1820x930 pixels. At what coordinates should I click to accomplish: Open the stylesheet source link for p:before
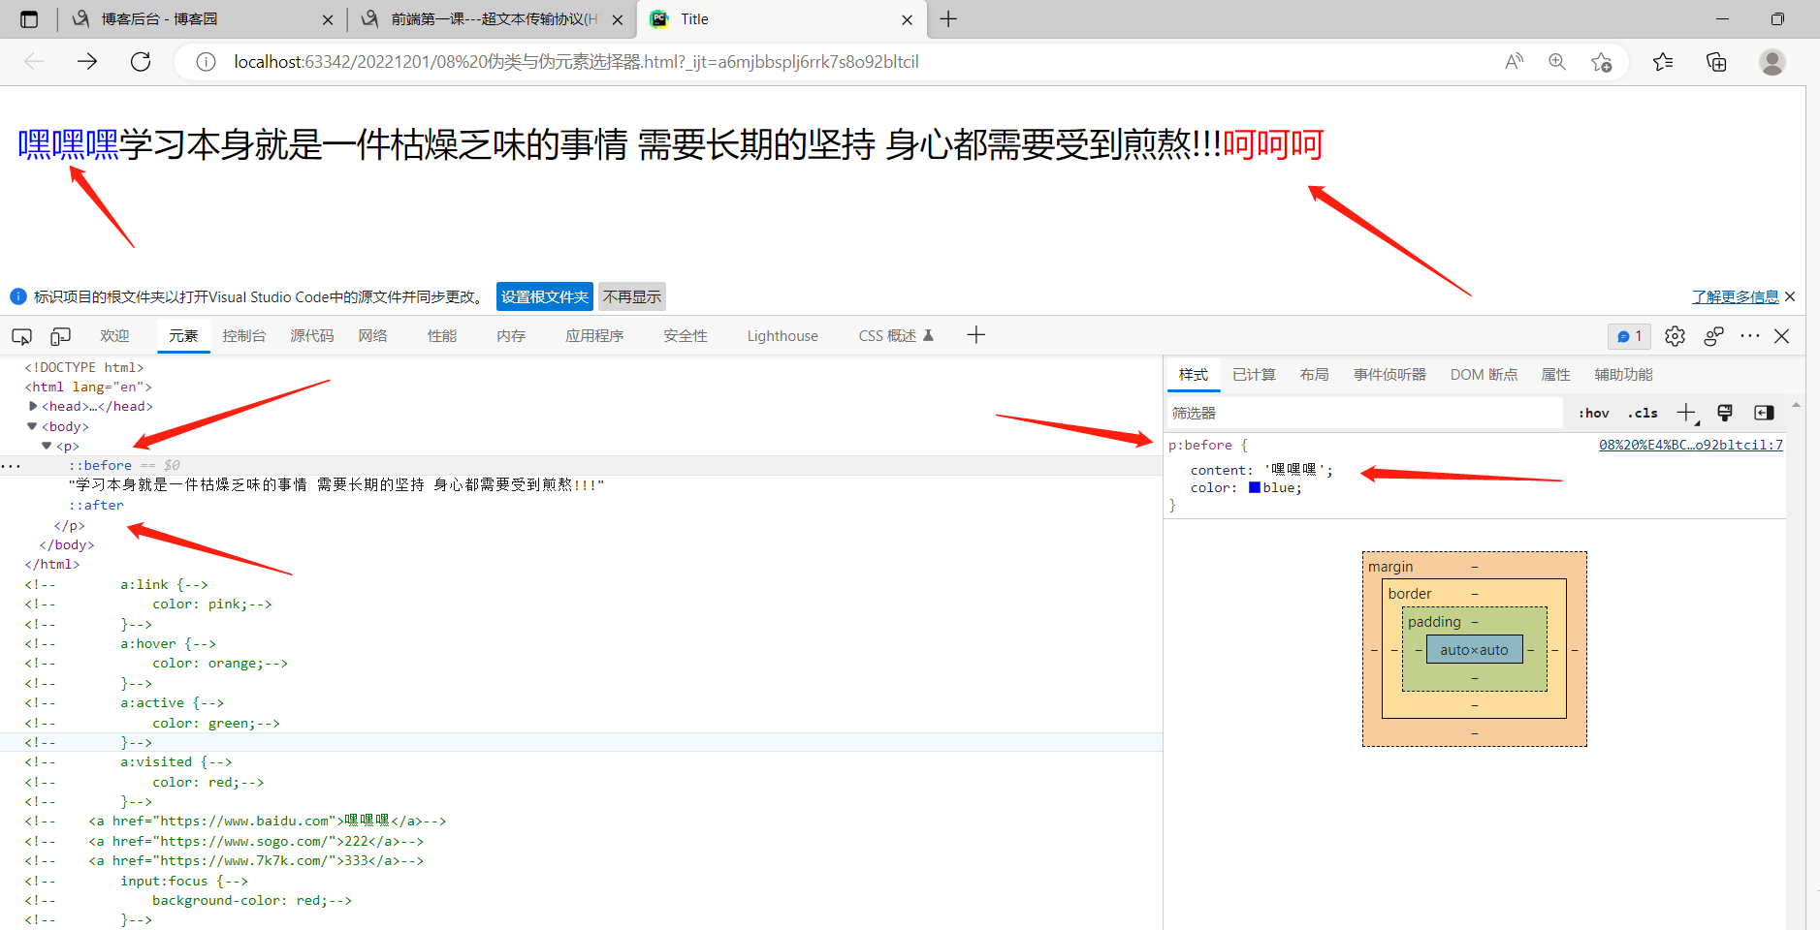pyautogui.click(x=1691, y=445)
